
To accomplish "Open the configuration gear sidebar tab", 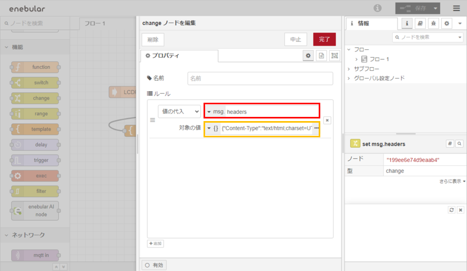I will (446, 24).
